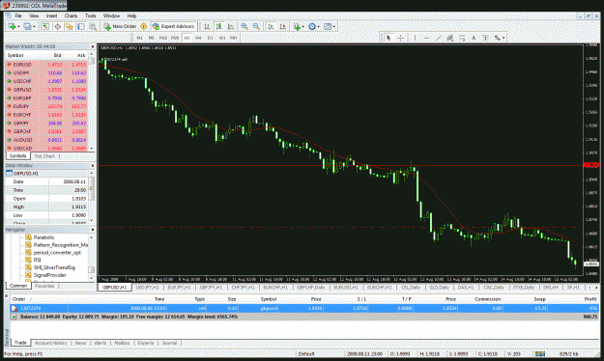Toggle the Market Watch toolbar icon
Viewport: 604px width, 361px height.
coord(45,26)
